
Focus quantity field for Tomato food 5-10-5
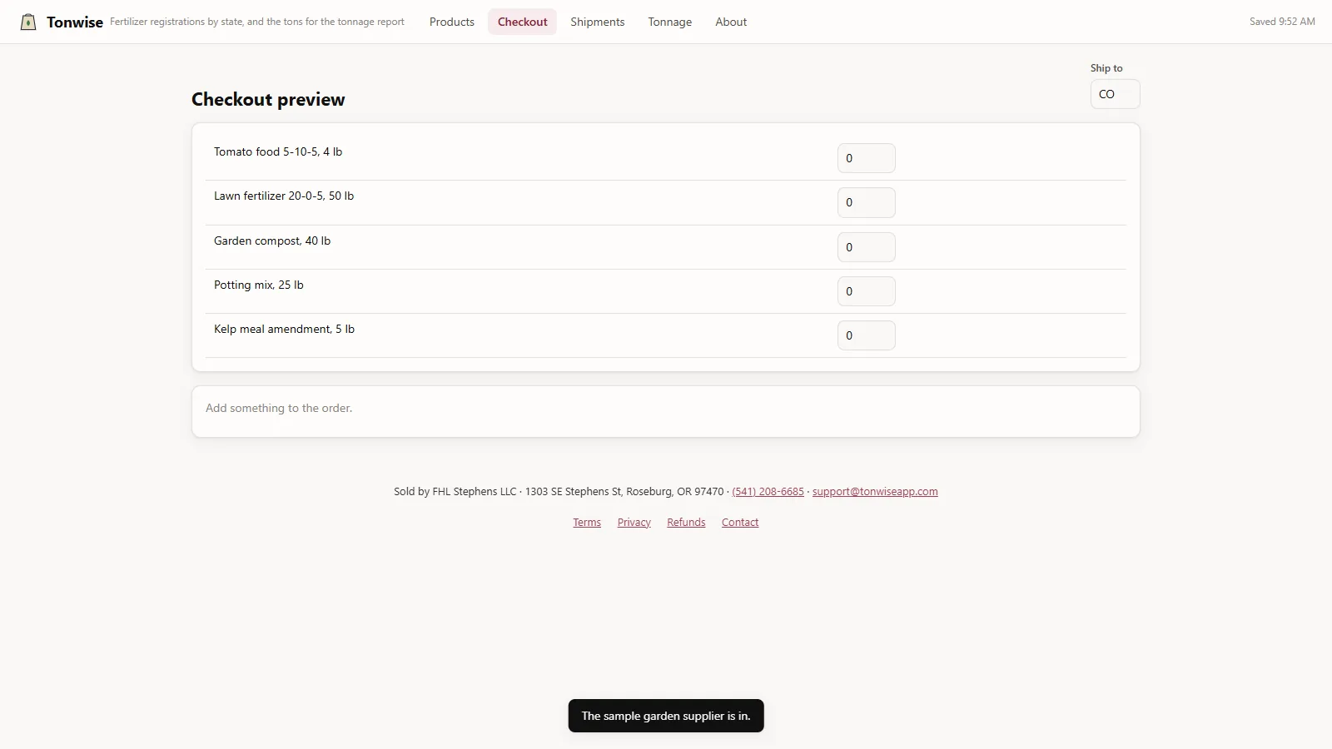pos(867,158)
